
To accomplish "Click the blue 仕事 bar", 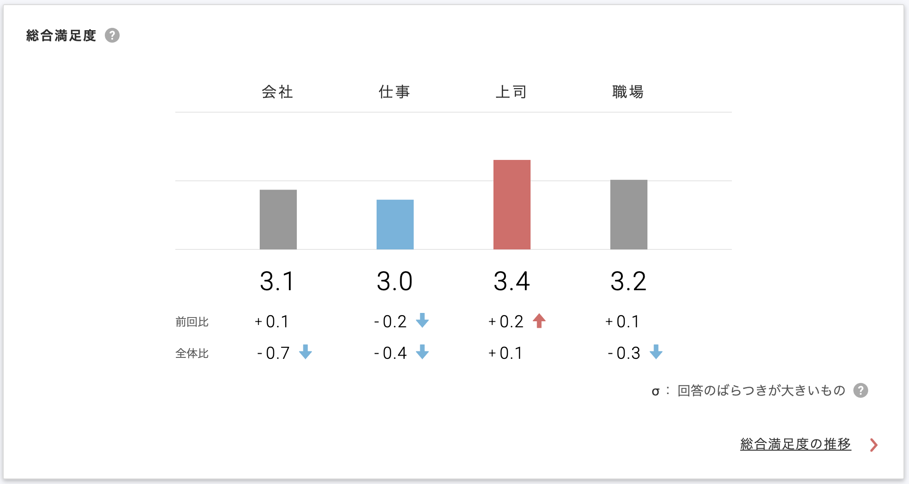I will [395, 224].
